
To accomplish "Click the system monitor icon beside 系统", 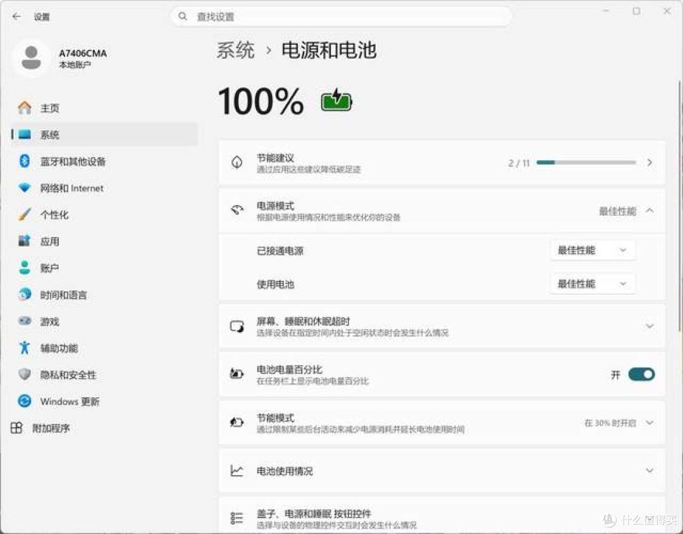I will coord(25,134).
